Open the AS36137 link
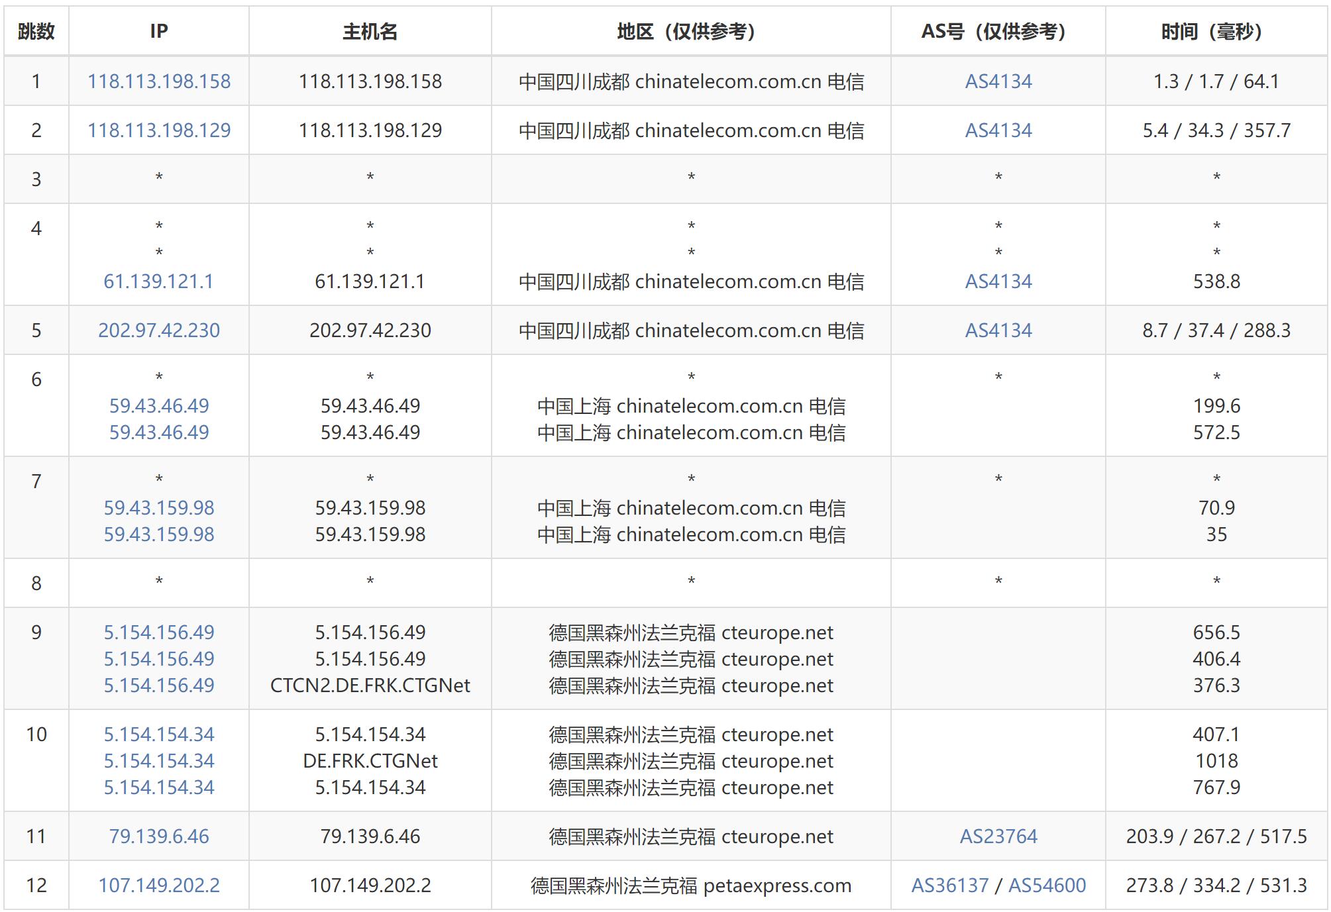The image size is (1331, 912). click(x=950, y=886)
